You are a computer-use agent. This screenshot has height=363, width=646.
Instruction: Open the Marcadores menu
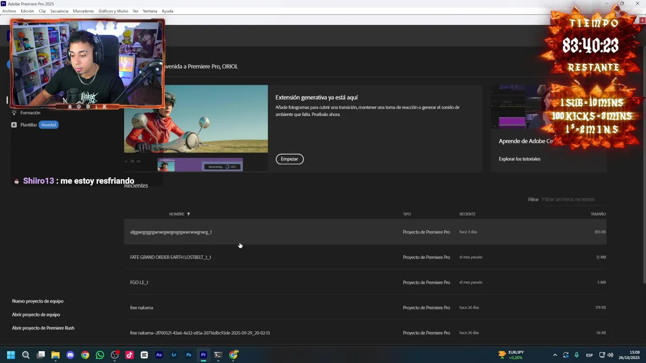[x=83, y=11]
